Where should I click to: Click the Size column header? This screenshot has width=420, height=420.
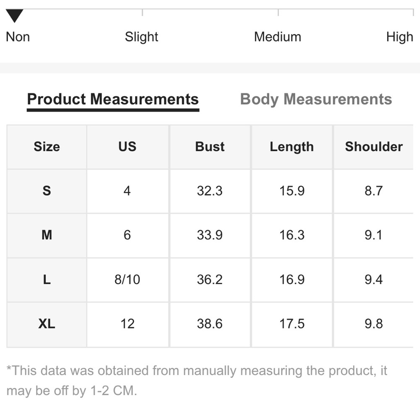pos(47,147)
